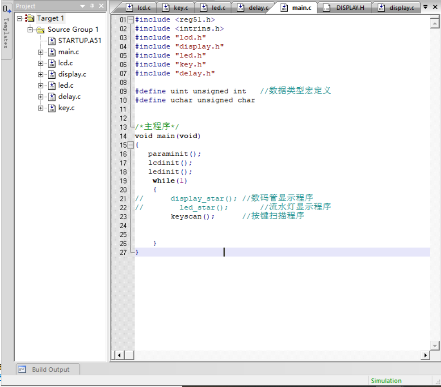
Task: Expand lcd.c node in tree
Action: pos(41,64)
